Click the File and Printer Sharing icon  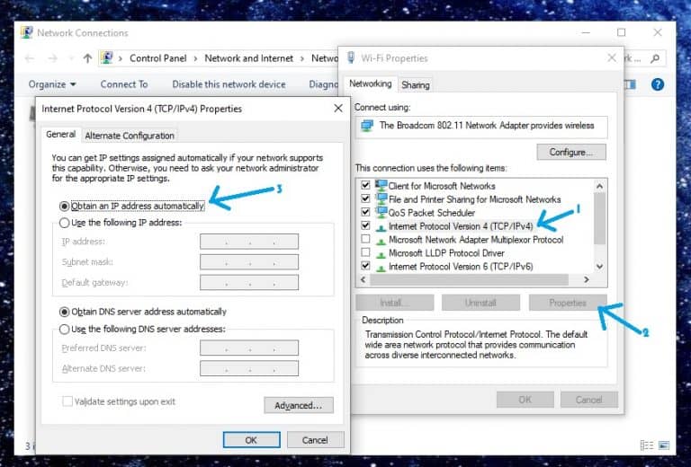(381, 198)
